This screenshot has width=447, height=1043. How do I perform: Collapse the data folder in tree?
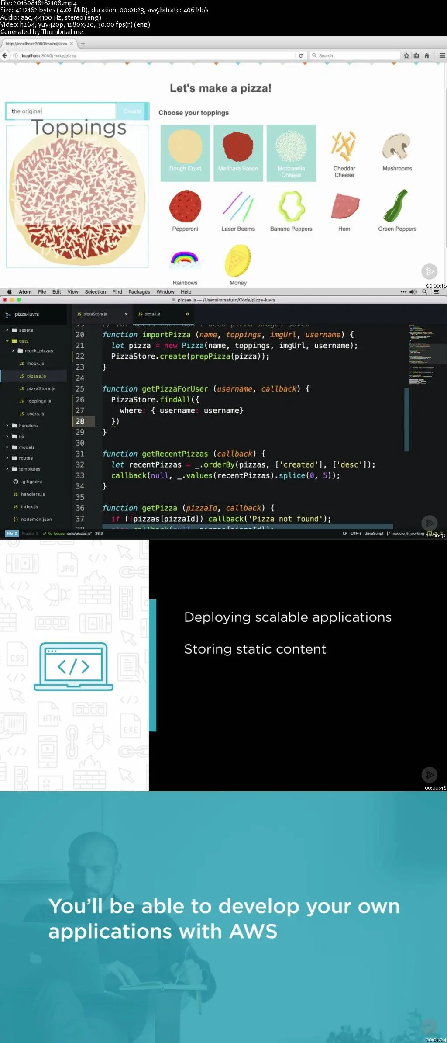click(7, 341)
